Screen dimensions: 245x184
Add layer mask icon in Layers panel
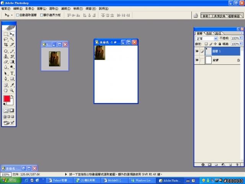(x=209, y=164)
